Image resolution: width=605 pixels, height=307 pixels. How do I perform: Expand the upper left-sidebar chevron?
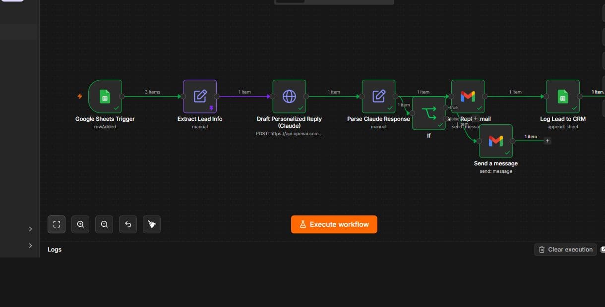point(30,229)
